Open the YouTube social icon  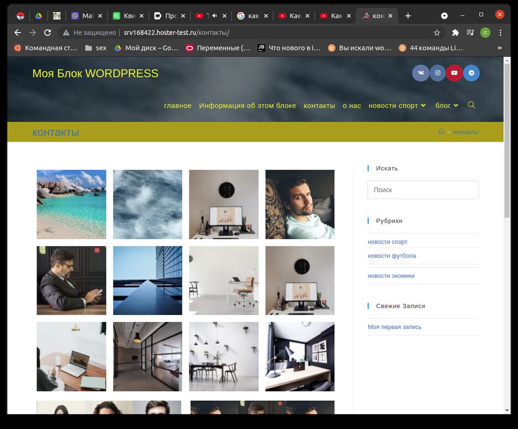coord(454,73)
